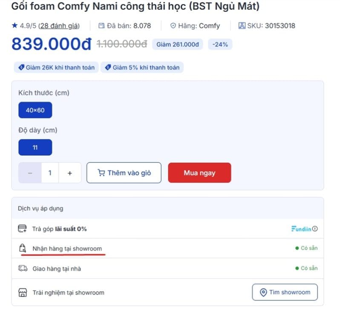This screenshot has width=340, height=319.
Task: Click the Tìm showroom button
Action: (285, 292)
